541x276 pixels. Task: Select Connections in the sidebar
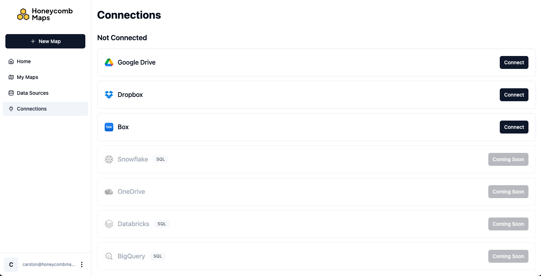[x=32, y=109]
